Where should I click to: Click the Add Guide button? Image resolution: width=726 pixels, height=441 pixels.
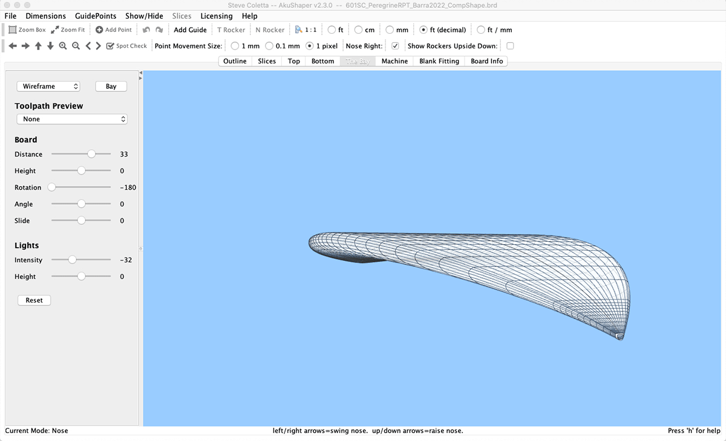[x=190, y=30]
